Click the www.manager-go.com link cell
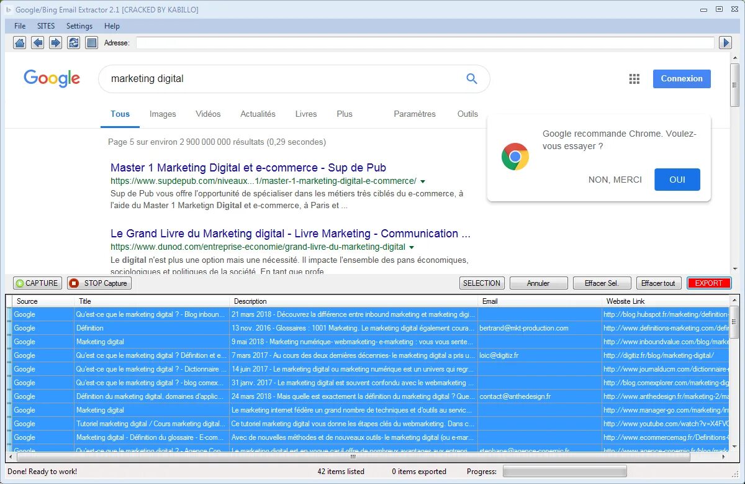Viewport: 745px width, 484px height. click(666, 410)
